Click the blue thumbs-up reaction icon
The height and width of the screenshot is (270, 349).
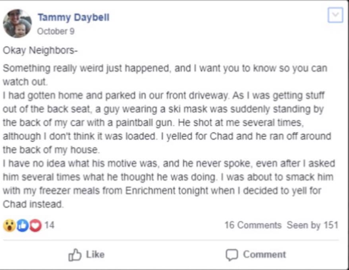(x=22, y=226)
